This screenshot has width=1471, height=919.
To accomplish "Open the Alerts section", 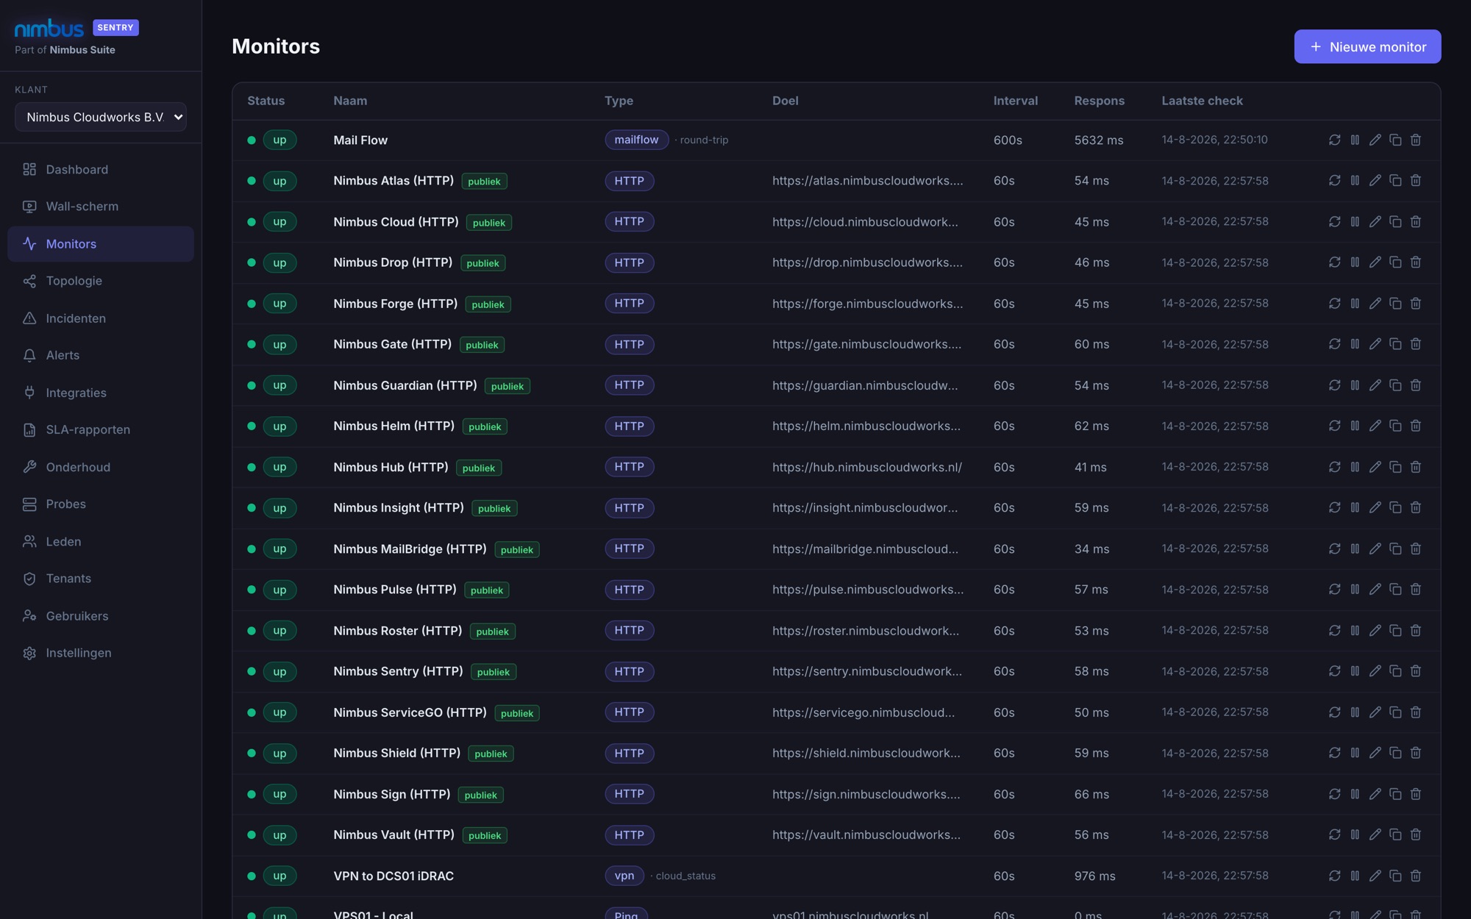I will click(101, 355).
